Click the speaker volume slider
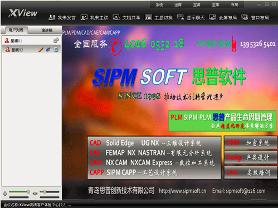Screen dimensions: 278x208 50,192
